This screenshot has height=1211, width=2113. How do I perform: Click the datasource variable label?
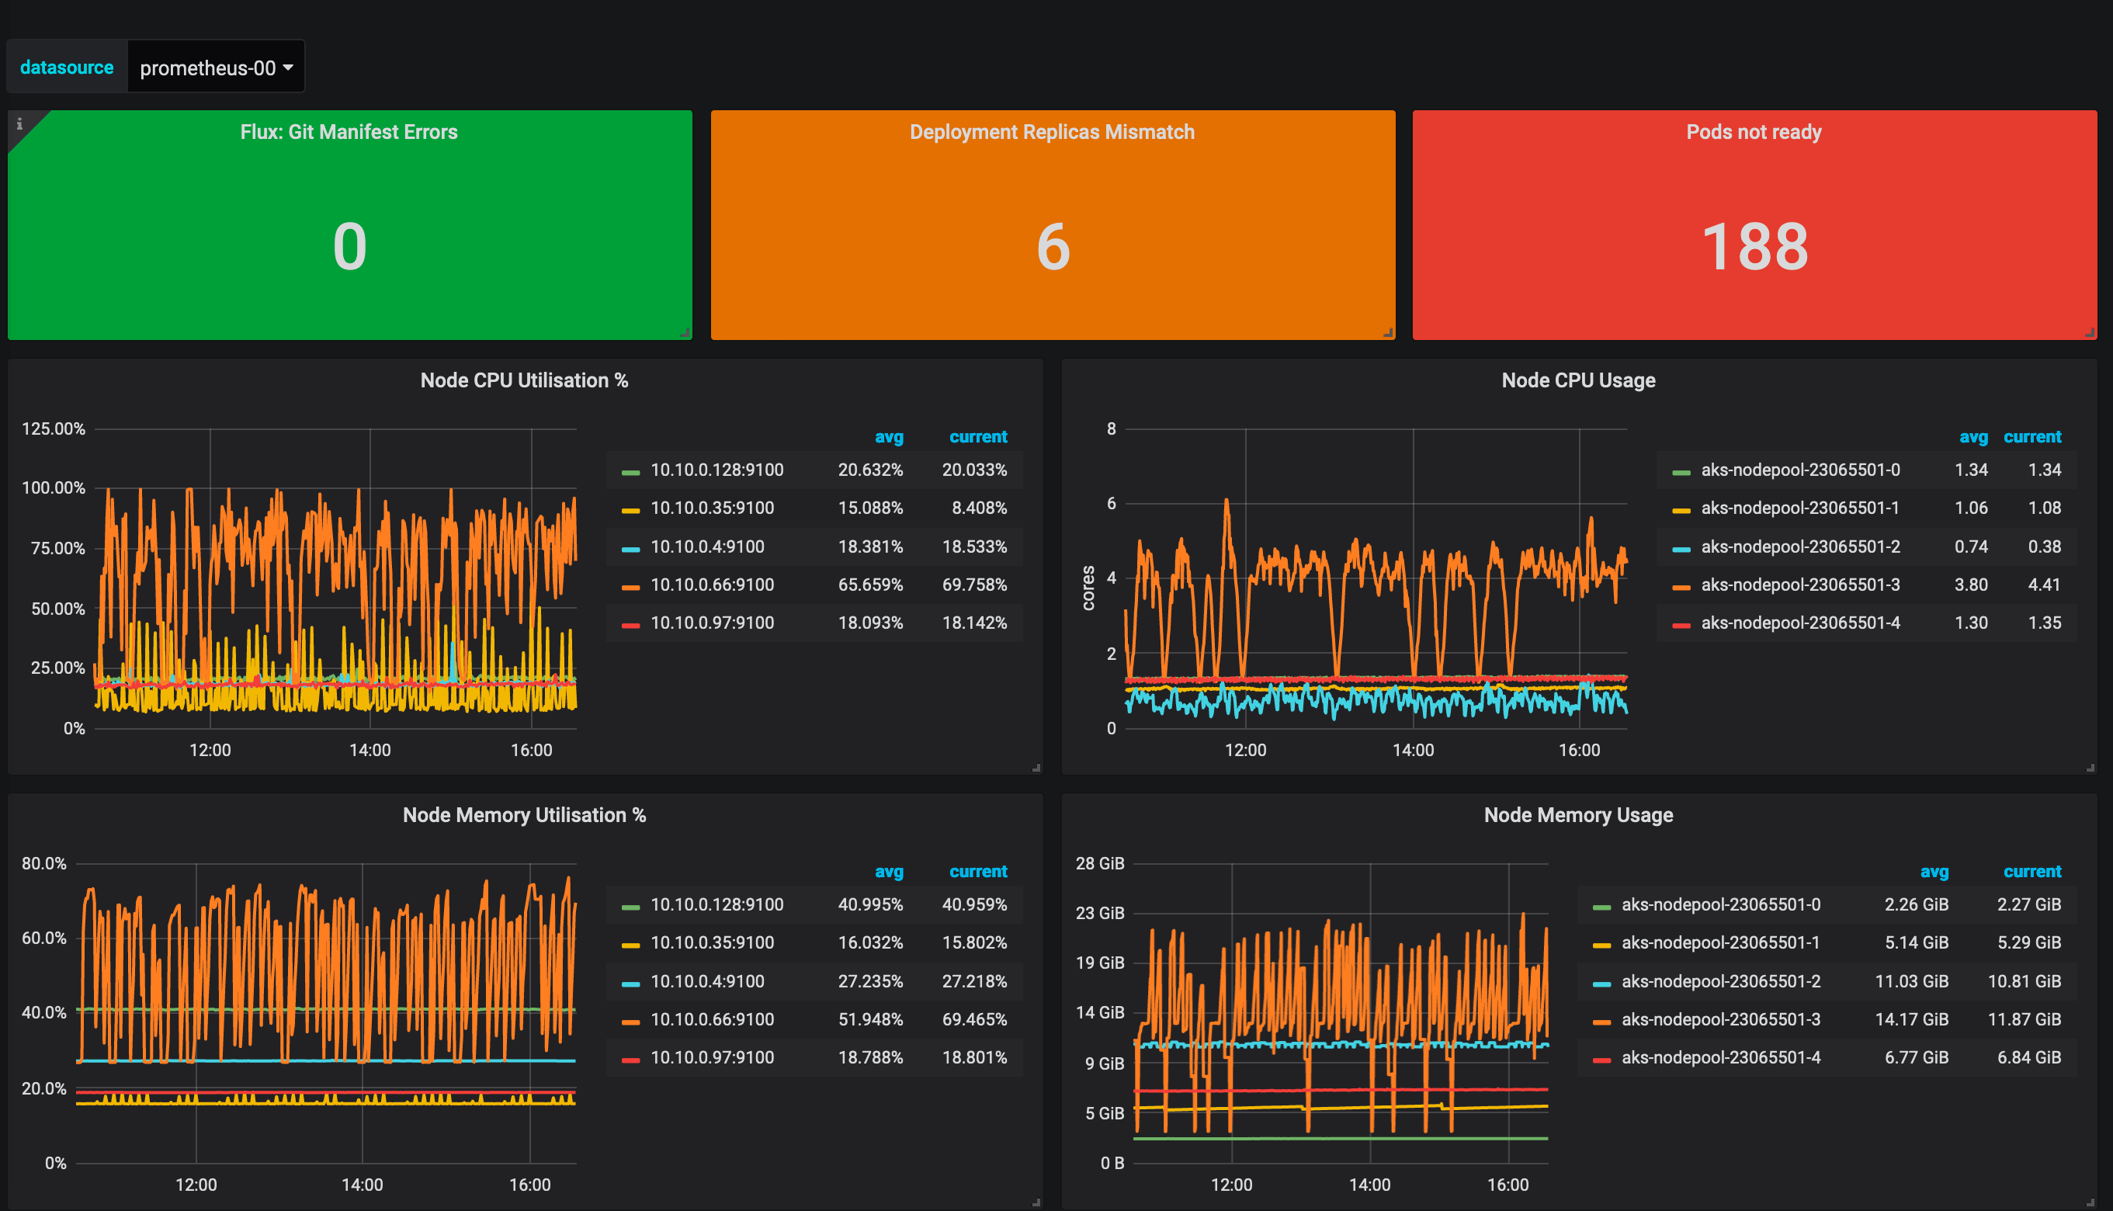click(67, 68)
